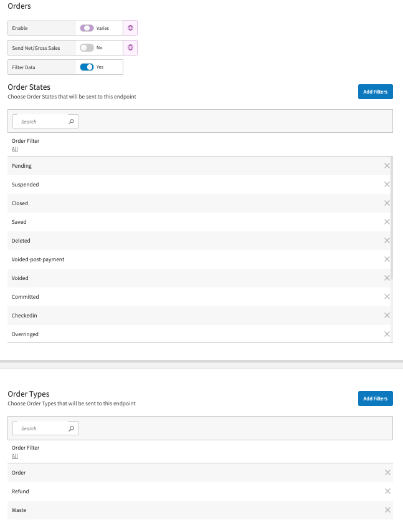Remove the Refund order type
Image resolution: width=403 pixels, height=527 pixels.
[387, 491]
